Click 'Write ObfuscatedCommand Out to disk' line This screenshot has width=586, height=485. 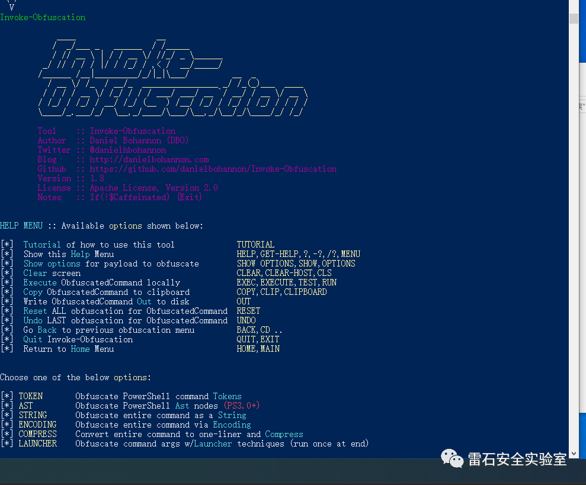coord(106,301)
